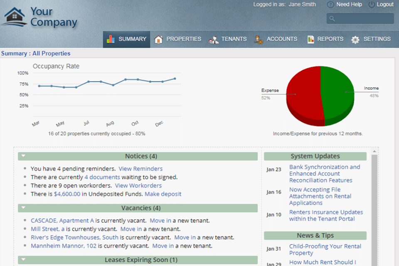399x266 pixels.
Task: Open the Tenants menu tab
Action: pyautogui.click(x=234, y=39)
